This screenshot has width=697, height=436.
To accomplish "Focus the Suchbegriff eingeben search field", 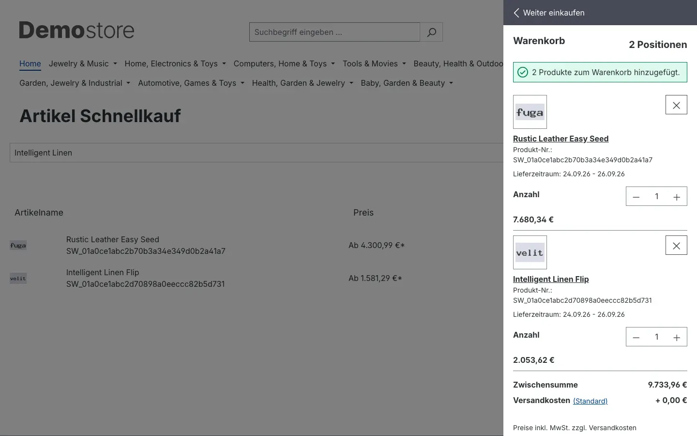I will 334,32.
